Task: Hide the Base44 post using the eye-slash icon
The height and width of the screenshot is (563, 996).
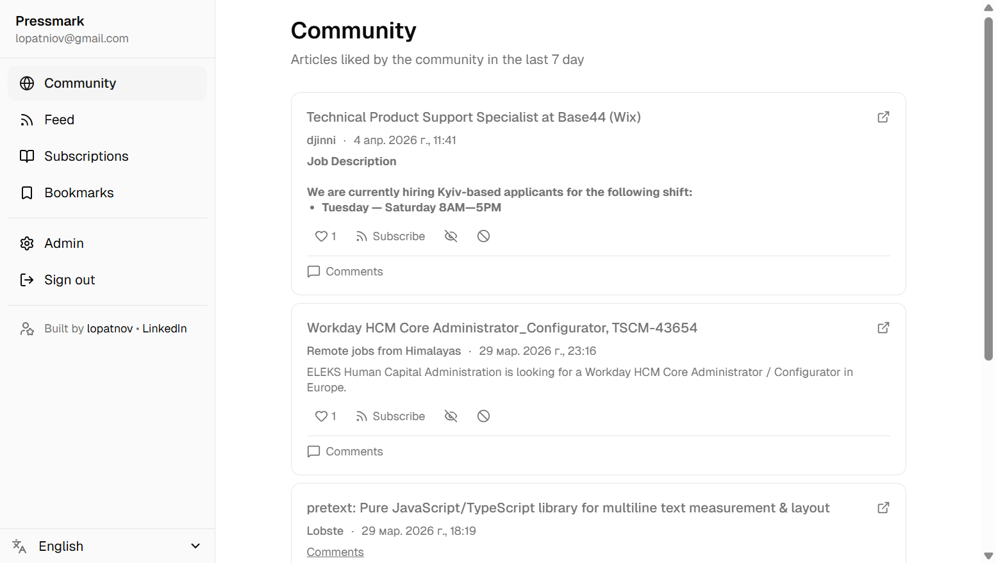Action: point(451,236)
